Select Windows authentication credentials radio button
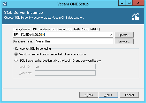This screenshot has height=103, width=146. (16, 54)
